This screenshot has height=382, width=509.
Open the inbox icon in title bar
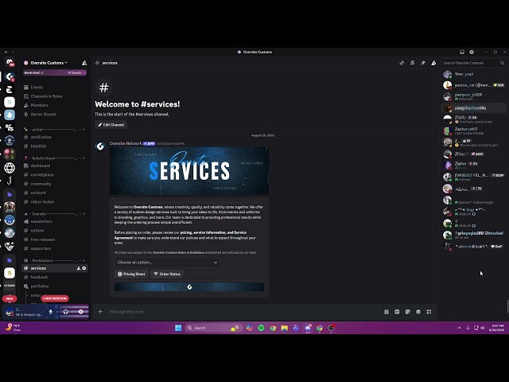(462, 52)
